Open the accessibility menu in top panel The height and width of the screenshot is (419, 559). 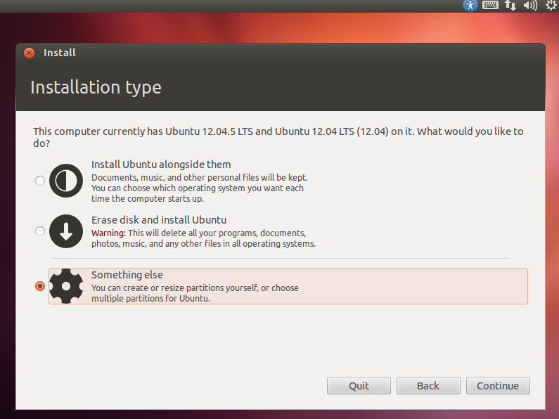click(470, 6)
